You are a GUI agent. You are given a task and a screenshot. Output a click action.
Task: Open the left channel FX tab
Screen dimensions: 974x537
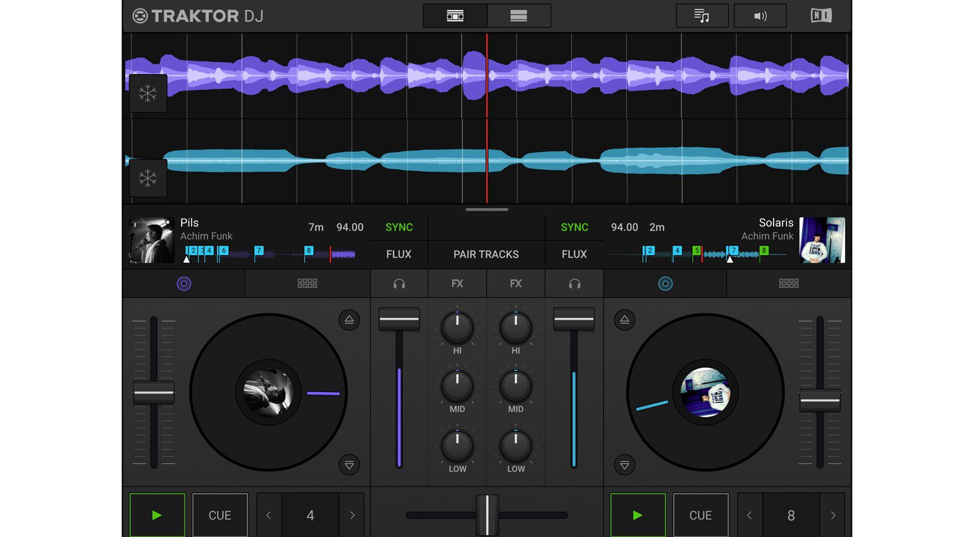457,284
